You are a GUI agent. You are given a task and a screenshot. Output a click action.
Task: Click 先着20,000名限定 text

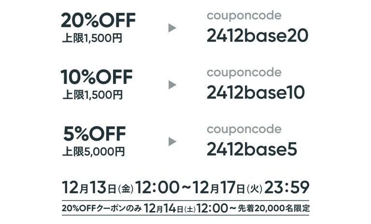(274, 209)
